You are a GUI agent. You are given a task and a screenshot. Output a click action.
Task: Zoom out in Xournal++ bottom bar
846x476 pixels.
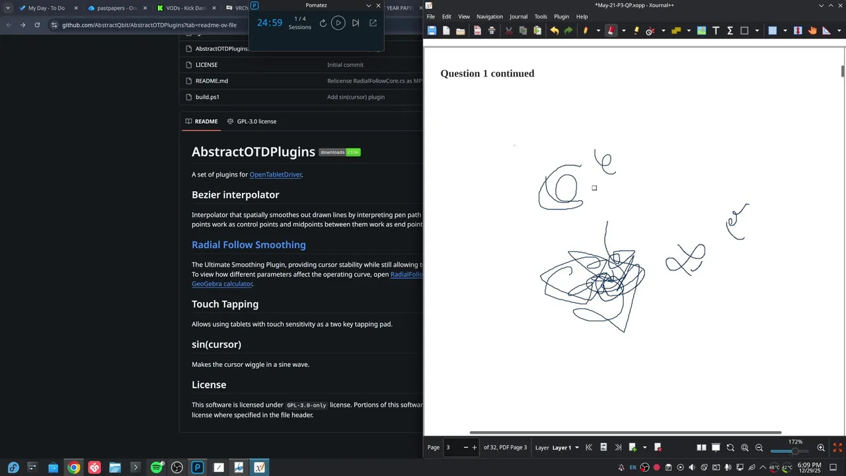[759, 448]
